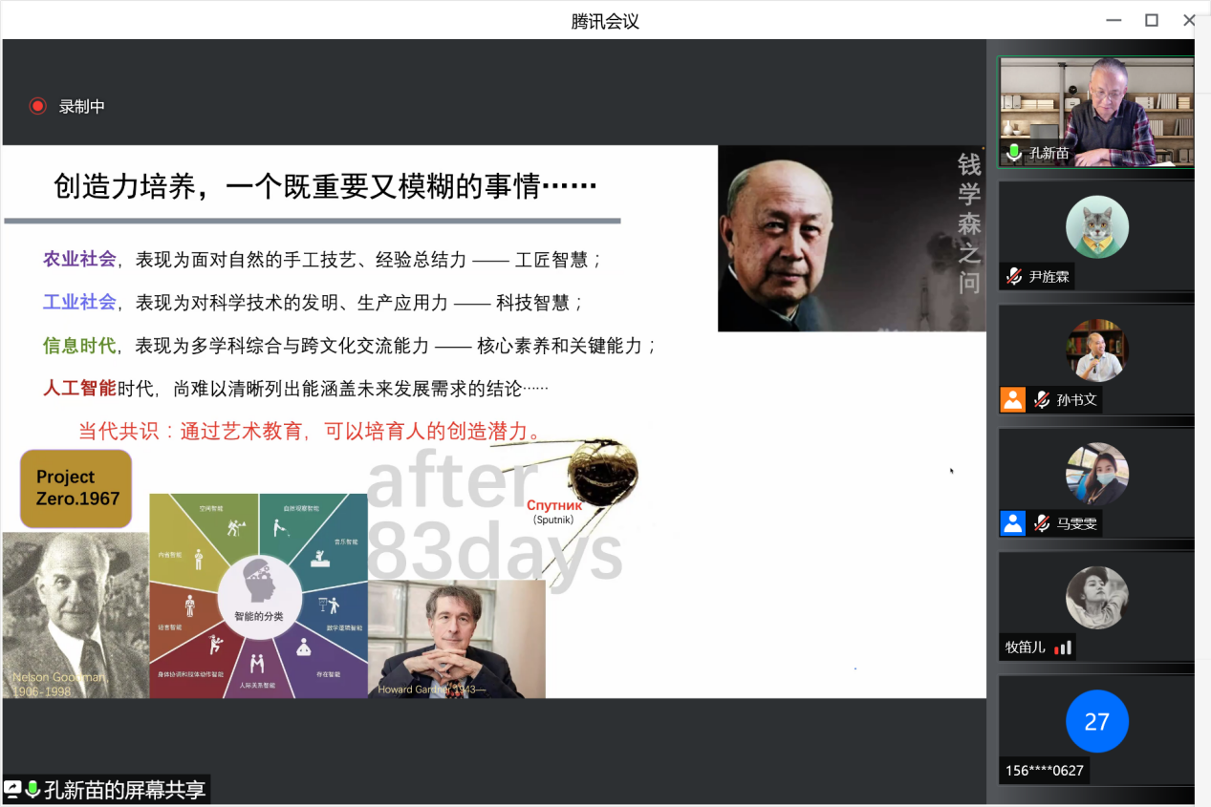Click the participant name 孔新苗
This screenshot has height=807, width=1211.
(1049, 153)
